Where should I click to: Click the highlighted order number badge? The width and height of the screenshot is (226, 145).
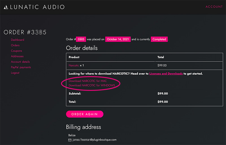81,39
